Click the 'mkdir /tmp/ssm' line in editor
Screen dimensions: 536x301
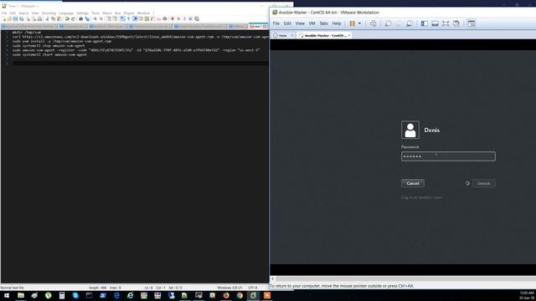pyautogui.click(x=27, y=33)
